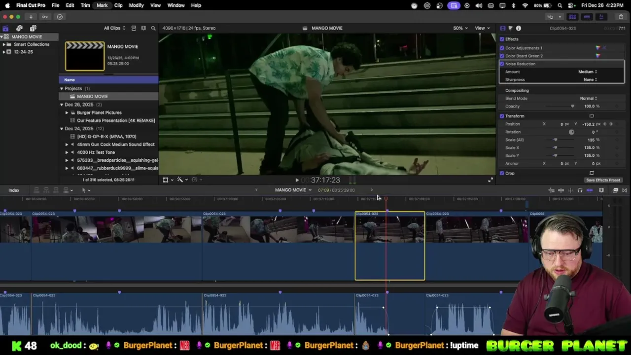Open Transitions browser icon in the timeline toolbar

click(x=625, y=190)
